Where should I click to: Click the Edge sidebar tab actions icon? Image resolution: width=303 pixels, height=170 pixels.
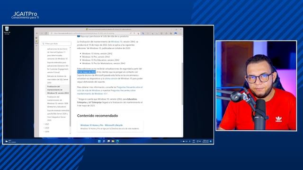pyautogui.click(x=36, y=38)
